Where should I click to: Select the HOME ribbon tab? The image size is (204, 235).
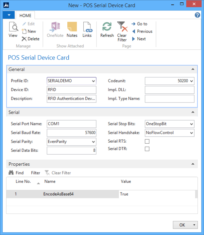25,16
